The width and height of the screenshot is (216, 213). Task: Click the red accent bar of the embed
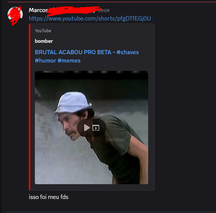tap(30, 107)
